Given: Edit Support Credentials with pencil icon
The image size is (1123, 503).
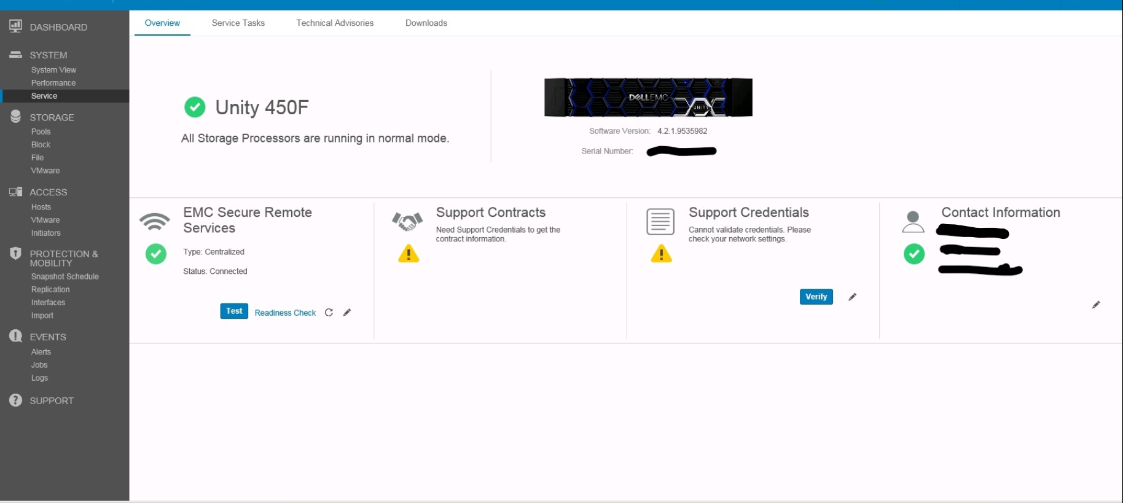Looking at the screenshot, I should [x=853, y=297].
